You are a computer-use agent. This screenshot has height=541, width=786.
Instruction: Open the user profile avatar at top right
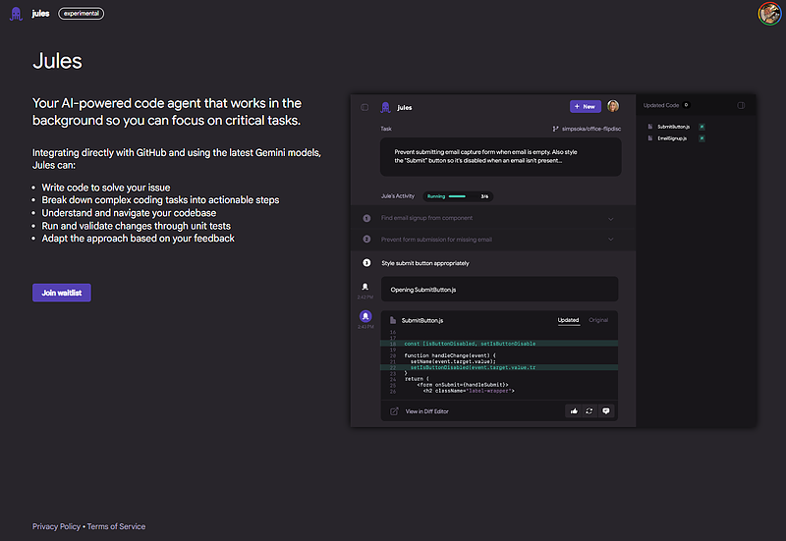(769, 14)
